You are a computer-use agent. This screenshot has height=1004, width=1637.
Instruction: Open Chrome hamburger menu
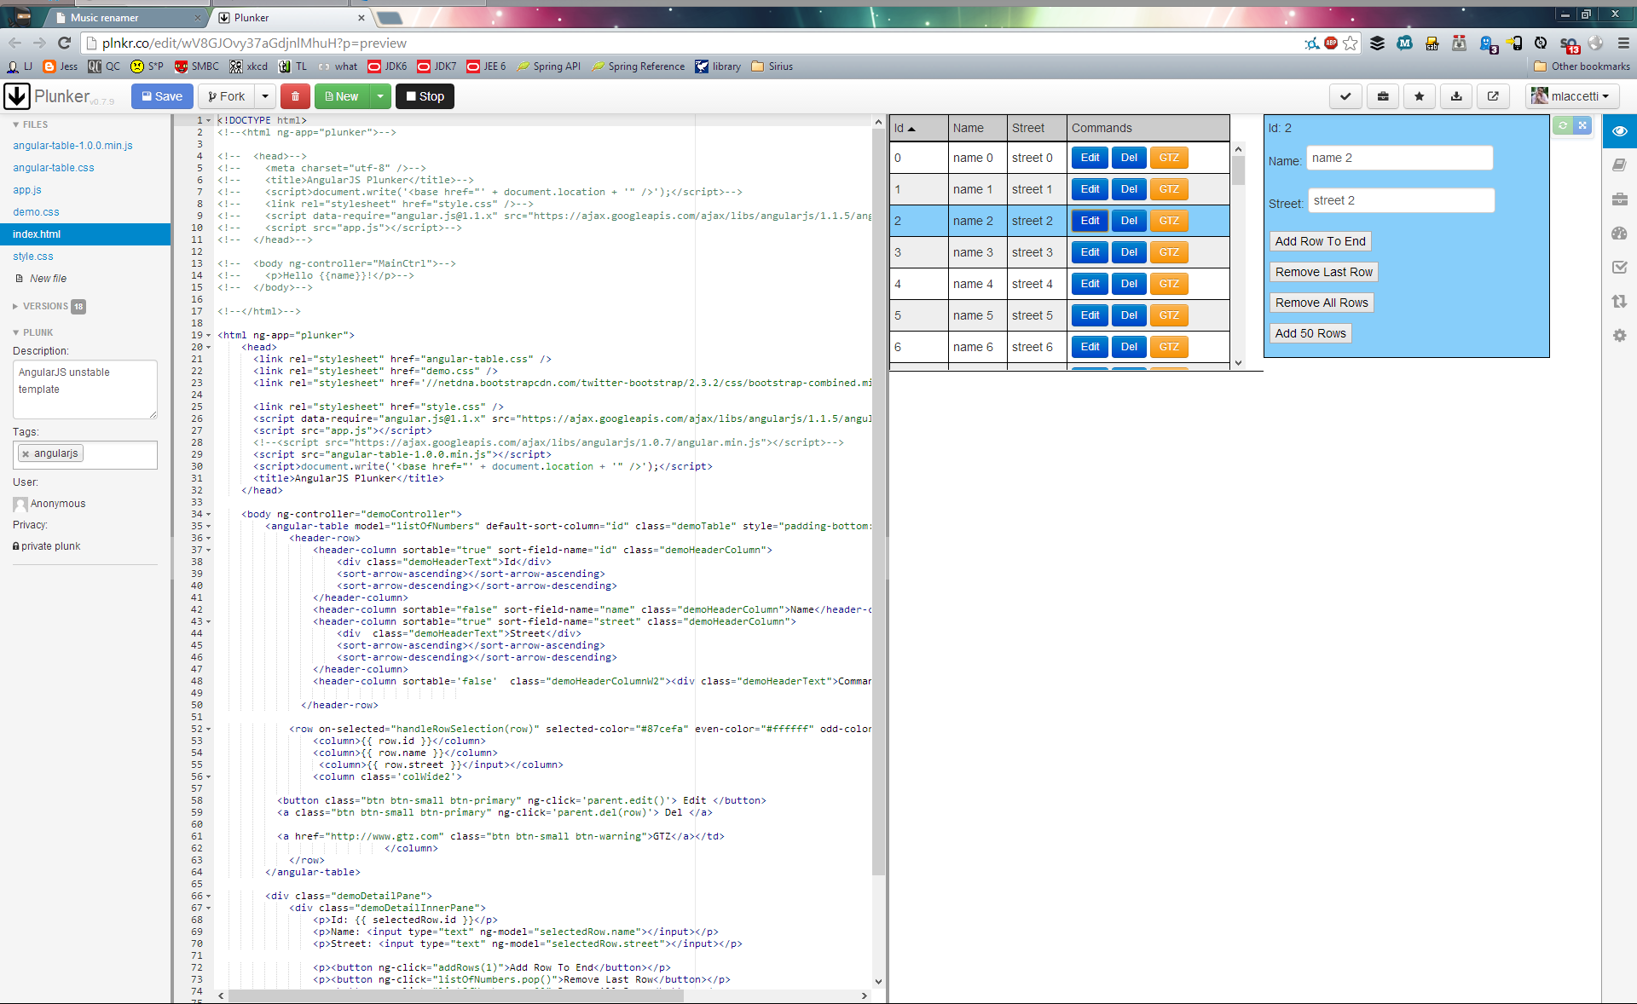pyautogui.click(x=1623, y=43)
